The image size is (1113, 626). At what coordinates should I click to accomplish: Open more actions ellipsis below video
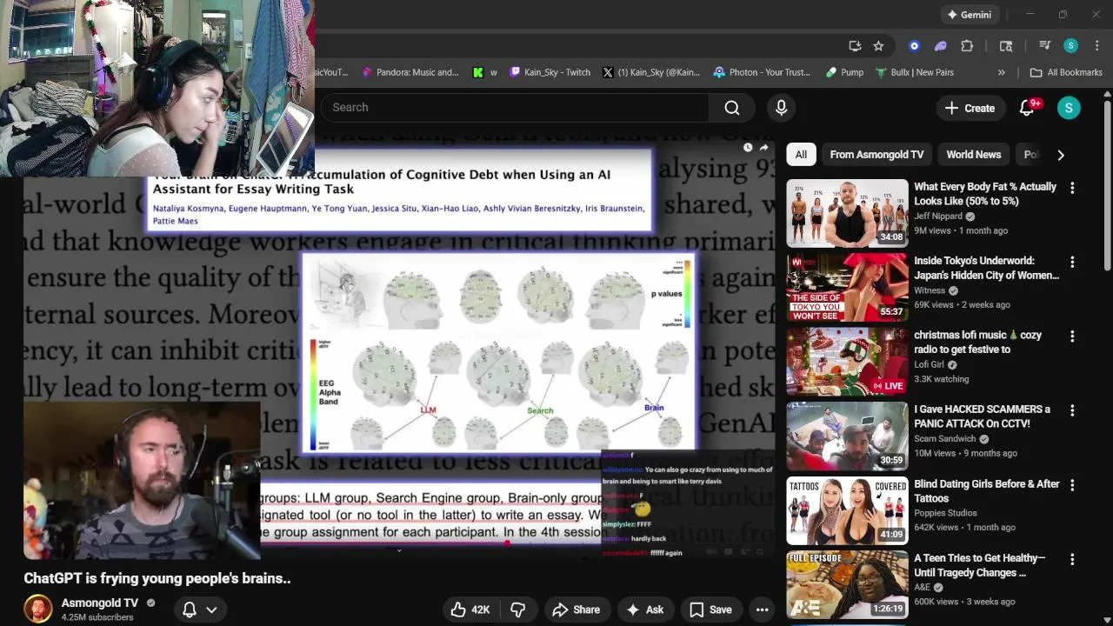[763, 609]
